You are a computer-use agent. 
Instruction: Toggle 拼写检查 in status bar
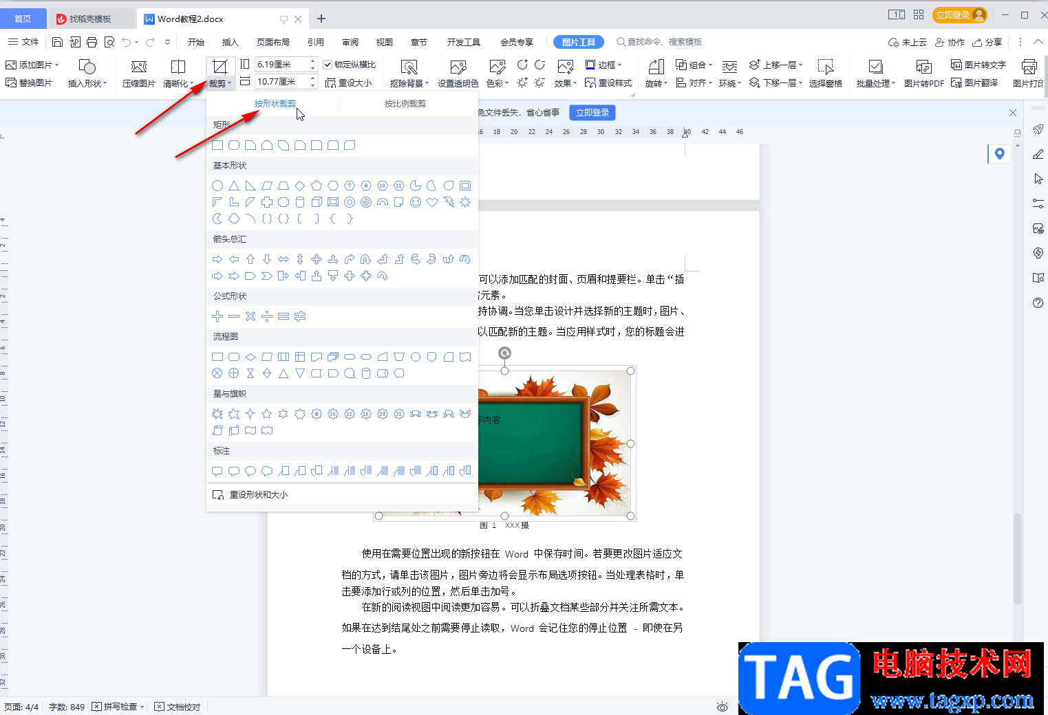(118, 707)
